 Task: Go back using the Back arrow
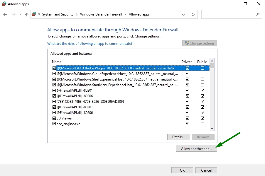5,15
